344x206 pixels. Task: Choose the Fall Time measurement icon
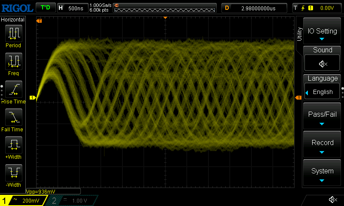[13, 119]
